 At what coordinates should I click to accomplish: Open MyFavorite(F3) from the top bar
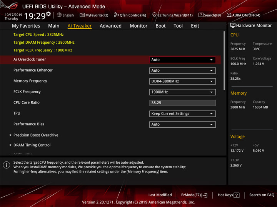(x=94, y=15)
